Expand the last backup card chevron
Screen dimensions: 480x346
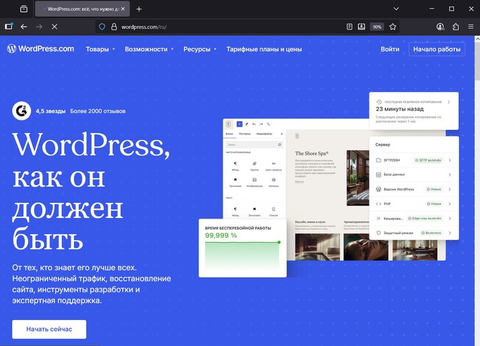(x=448, y=102)
